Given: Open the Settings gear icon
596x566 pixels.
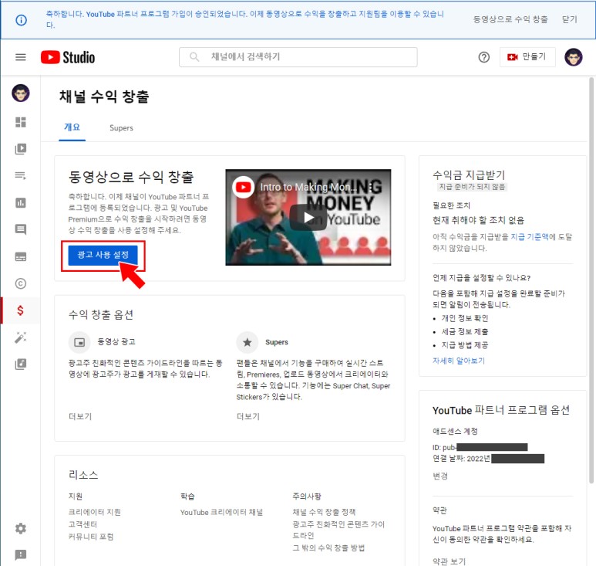Looking at the screenshot, I should pos(21,528).
